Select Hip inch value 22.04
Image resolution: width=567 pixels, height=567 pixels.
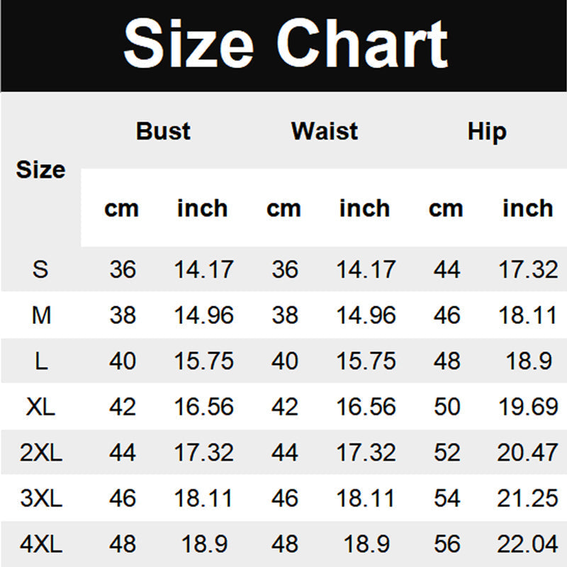coord(527,544)
